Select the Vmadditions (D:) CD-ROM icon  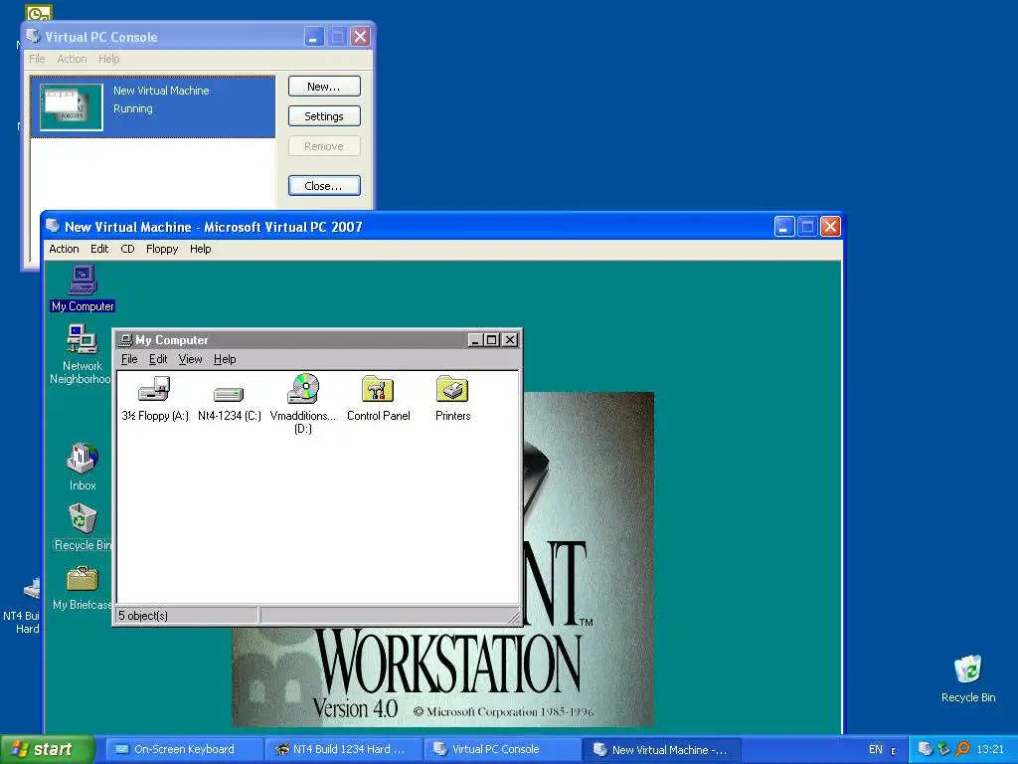303,389
